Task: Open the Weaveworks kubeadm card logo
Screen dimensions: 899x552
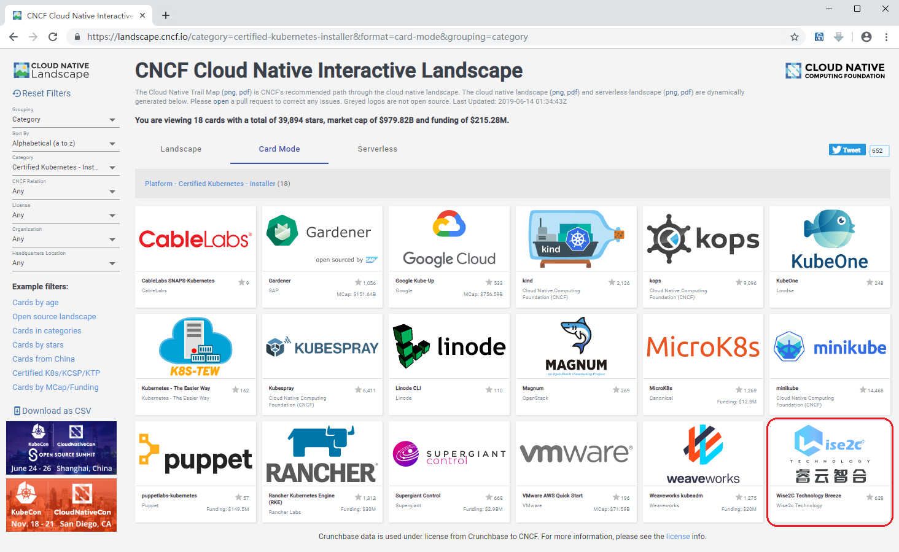Action: 703,454
